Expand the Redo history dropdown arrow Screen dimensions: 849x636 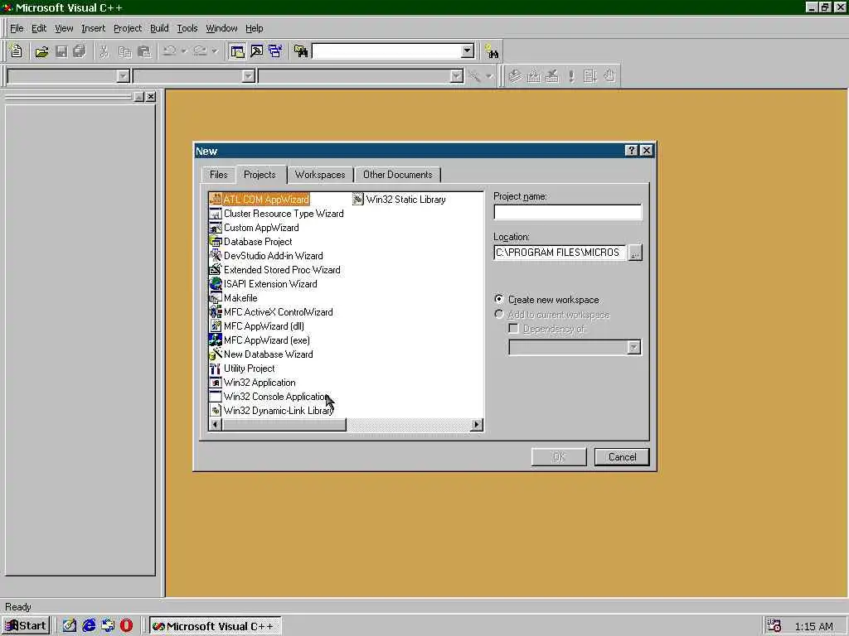pyautogui.click(x=215, y=51)
